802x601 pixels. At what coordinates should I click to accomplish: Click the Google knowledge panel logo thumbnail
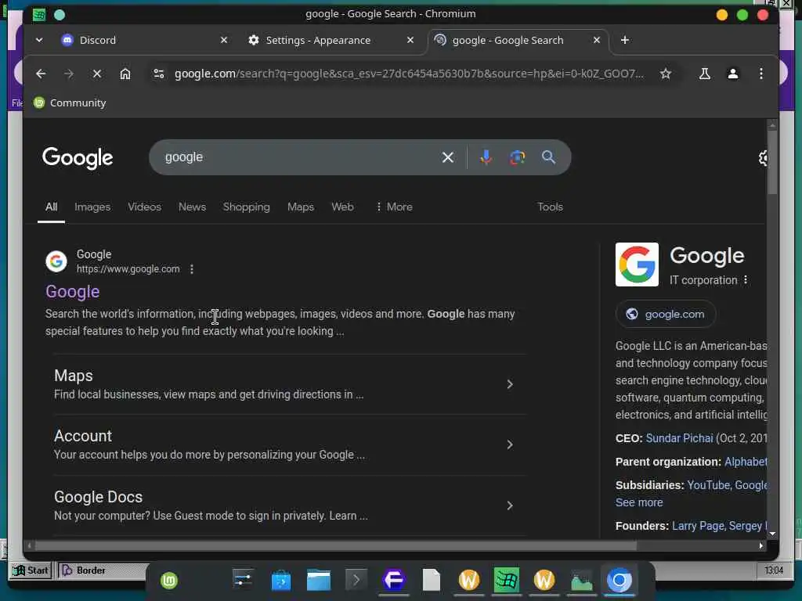coord(637,265)
